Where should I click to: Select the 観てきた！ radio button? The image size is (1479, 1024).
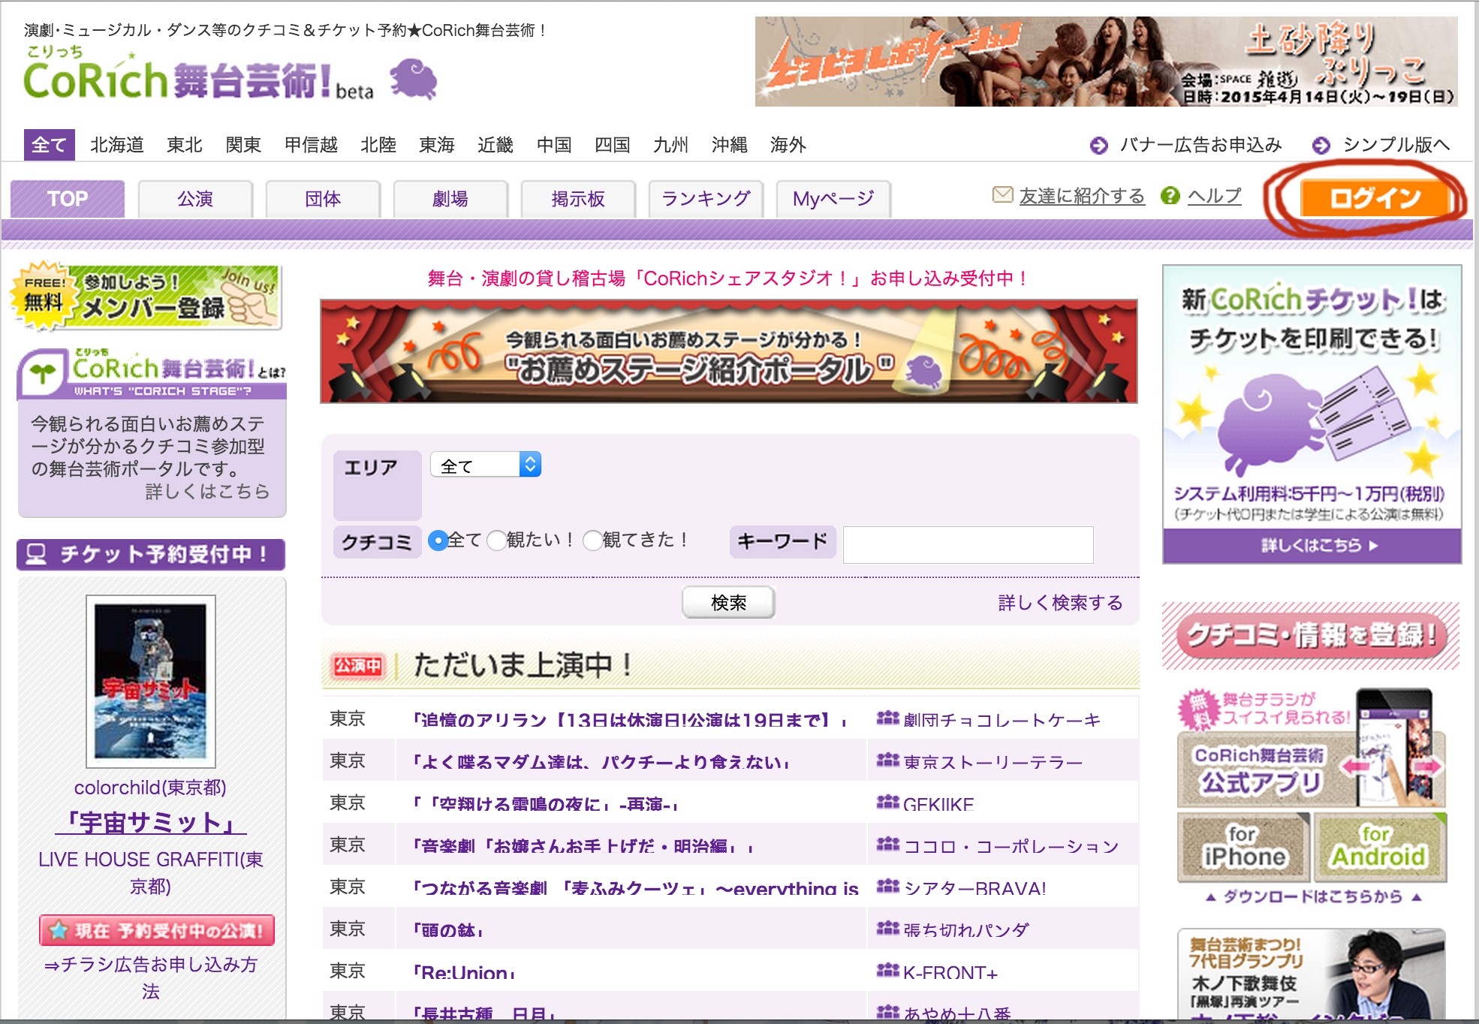(x=593, y=541)
